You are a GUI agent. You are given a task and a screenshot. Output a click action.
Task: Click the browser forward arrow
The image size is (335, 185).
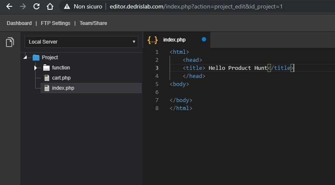[22, 6]
